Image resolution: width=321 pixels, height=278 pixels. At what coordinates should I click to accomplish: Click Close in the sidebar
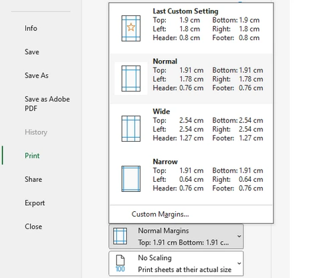coord(33,227)
